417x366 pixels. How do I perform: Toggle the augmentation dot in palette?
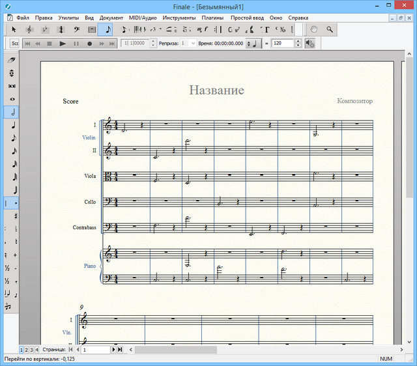[16, 203]
